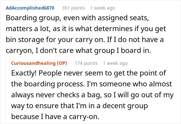Screen dimensions: 181x124
Task: Open the OP reply's '1 week ago' timestamp
Action: coord(115,63)
